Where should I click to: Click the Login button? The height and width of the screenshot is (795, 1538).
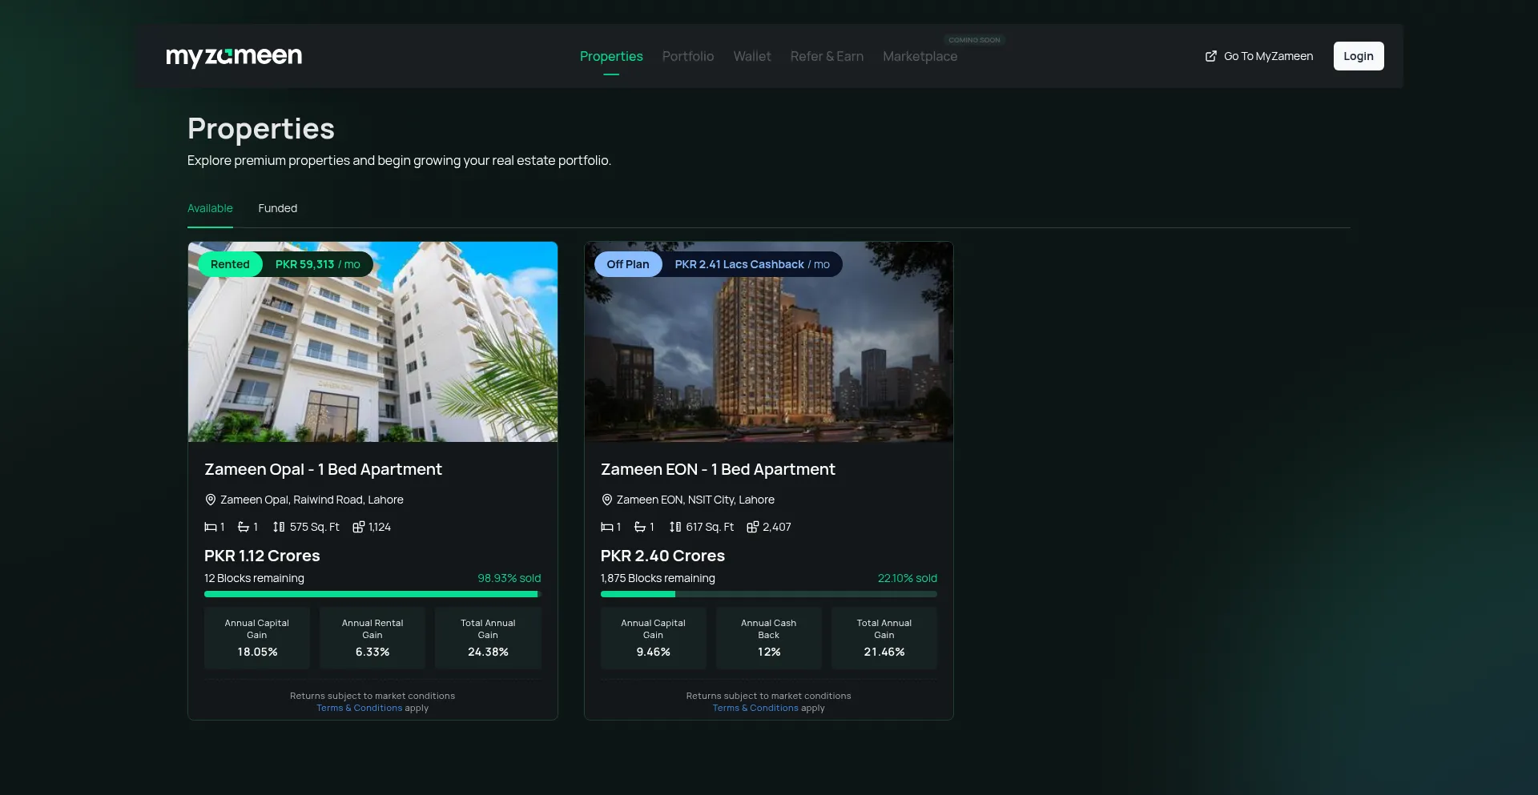(x=1359, y=56)
